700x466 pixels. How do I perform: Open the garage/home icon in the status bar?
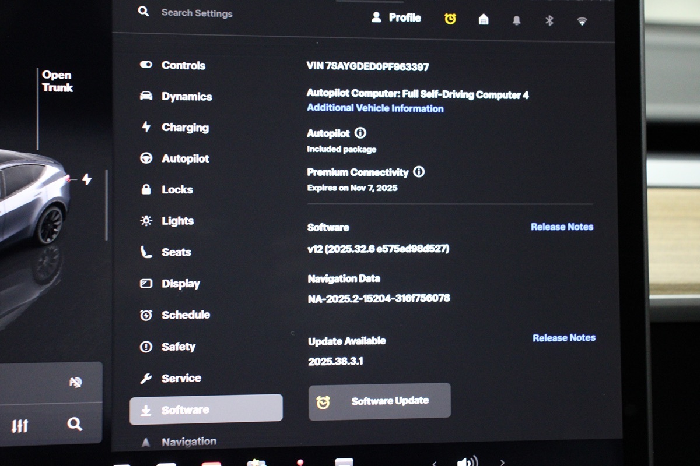pyautogui.click(x=483, y=20)
